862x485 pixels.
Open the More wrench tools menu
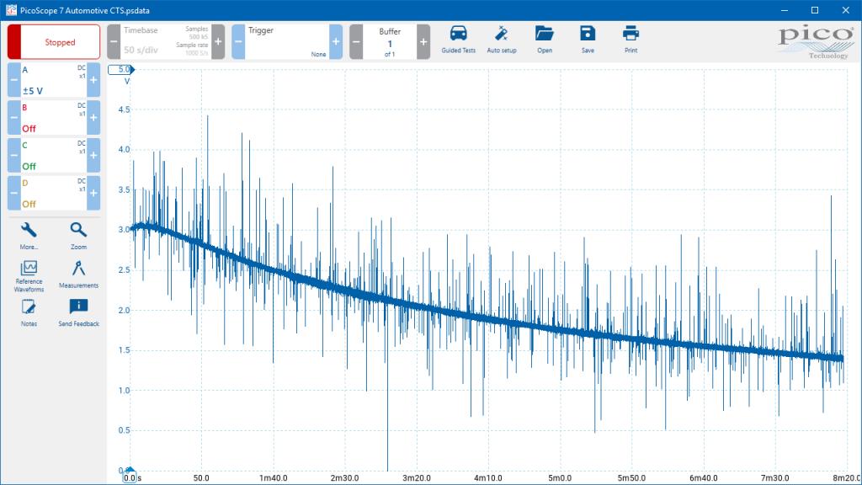(29, 236)
